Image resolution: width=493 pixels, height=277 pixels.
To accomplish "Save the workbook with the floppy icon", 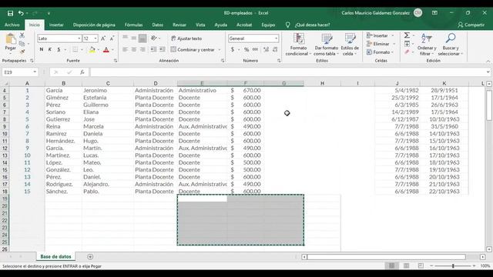I will [10, 13].
